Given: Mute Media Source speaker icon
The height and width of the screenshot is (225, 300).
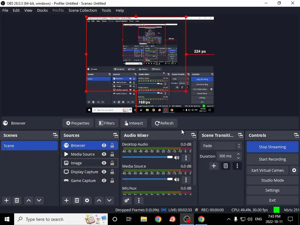Looking at the screenshot, I should pyautogui.click(x=177, y=180).
